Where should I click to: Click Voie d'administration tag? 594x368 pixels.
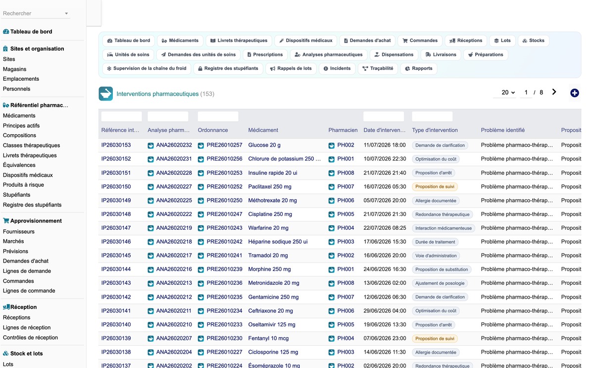[436, 256]
